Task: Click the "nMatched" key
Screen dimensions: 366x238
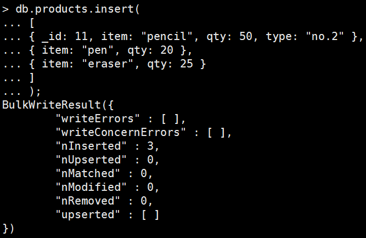Action: click(x=88, y=174)
